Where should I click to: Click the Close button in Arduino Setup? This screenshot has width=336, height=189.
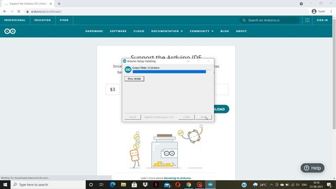tap(204, 117)
